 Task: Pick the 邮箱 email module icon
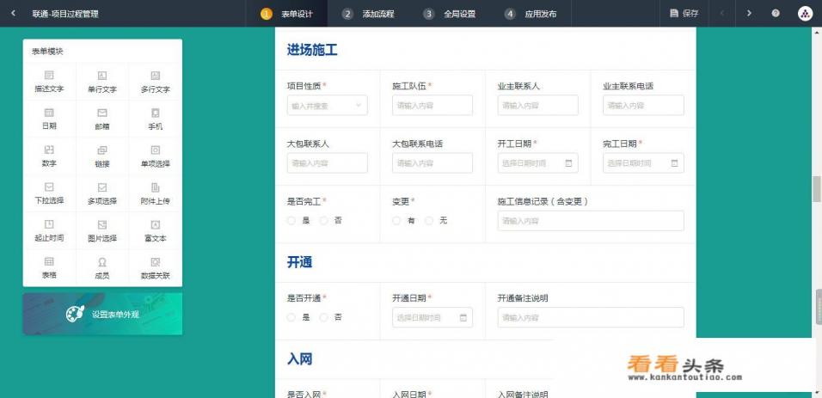pyautogui.click(x=102, y=118)
